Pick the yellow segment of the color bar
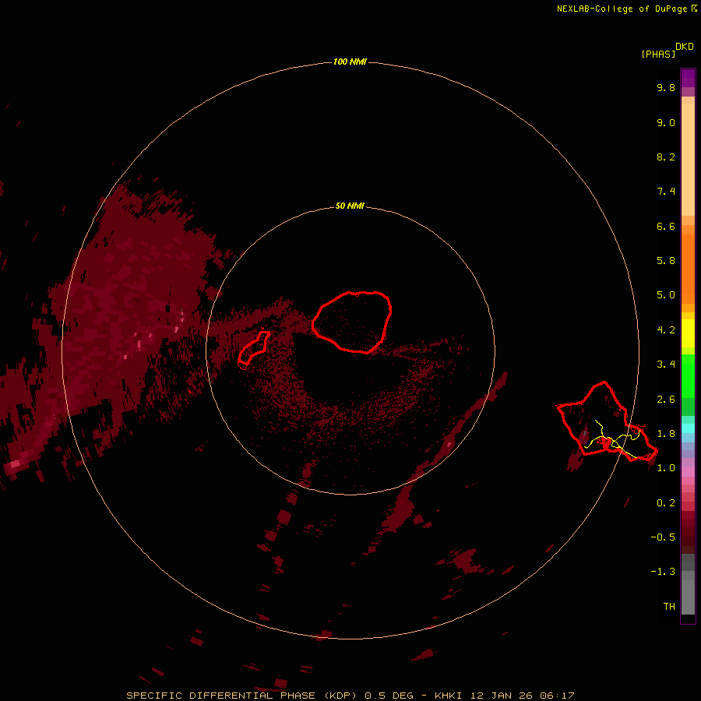Viewport: 701px width, 701px height. pos(688,333)
